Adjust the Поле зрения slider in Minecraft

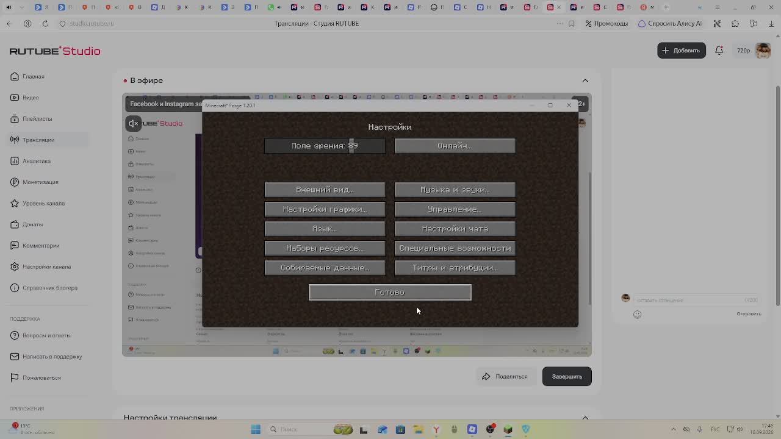[x=325, y=146]
